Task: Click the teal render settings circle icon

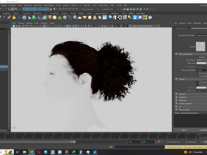Action: [x=138, y=9]
